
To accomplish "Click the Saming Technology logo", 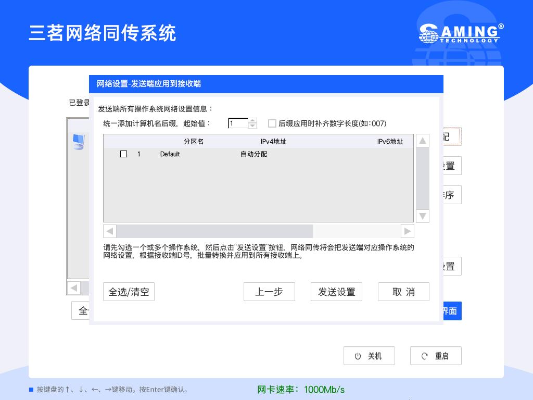I will click(461, 33).
